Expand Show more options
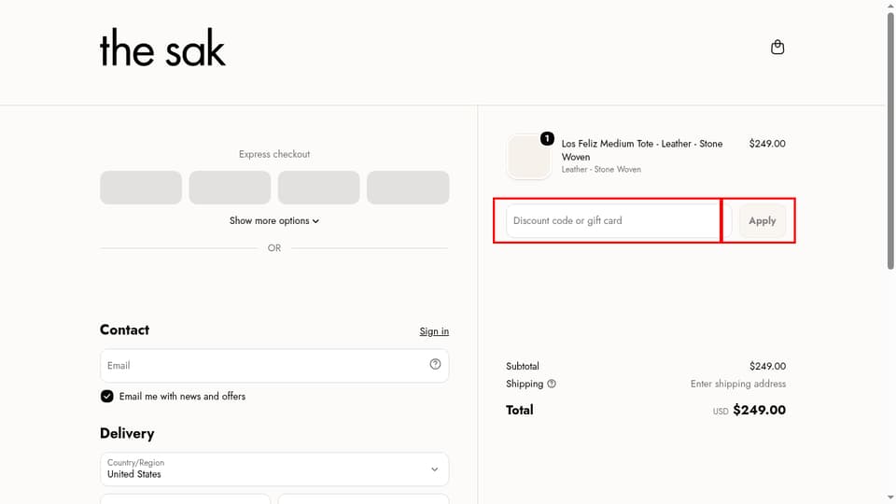The width and height of the screenshot is (896, 504). pos(274,220)
